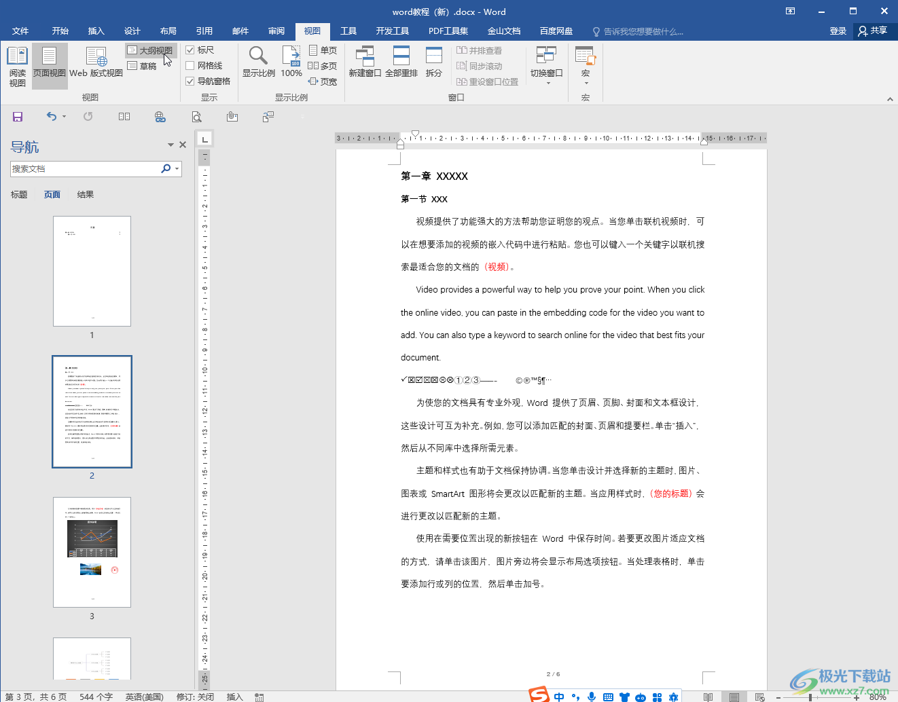Click the globe link icon in quick toolbar
This screenshot has width=898, height=702.
pos(160,117)
